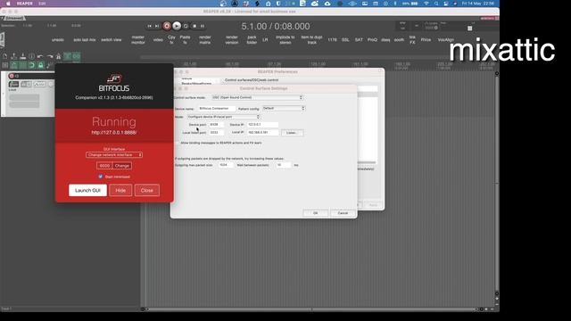Click the new project toolbar icon
Image resolution: width=571 pixels, height=321 pixels.
[4, 56]
